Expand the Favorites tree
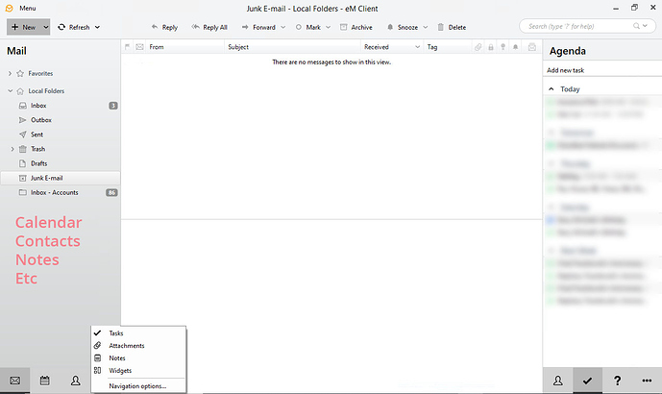This screenshot has width=662, height=394. tap(10, 73)
